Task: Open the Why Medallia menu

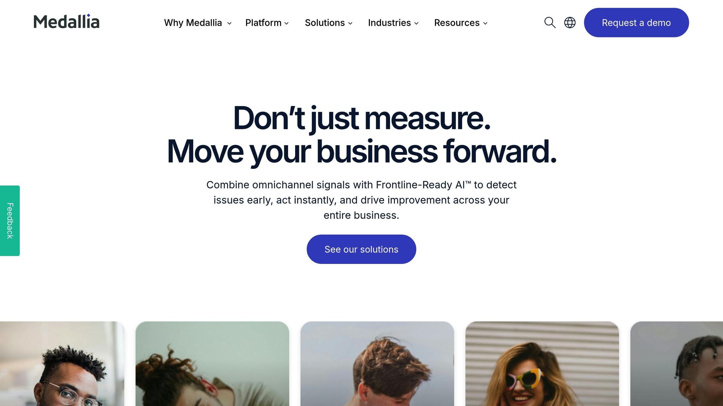Action: click(x=193, y=23)
